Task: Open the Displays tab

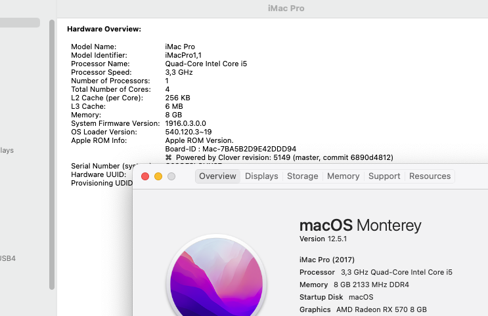Action: pos(261,176)
